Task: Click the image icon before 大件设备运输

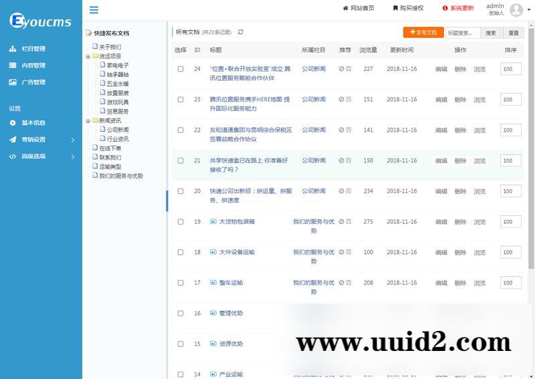Action: [x=213, y=252]
